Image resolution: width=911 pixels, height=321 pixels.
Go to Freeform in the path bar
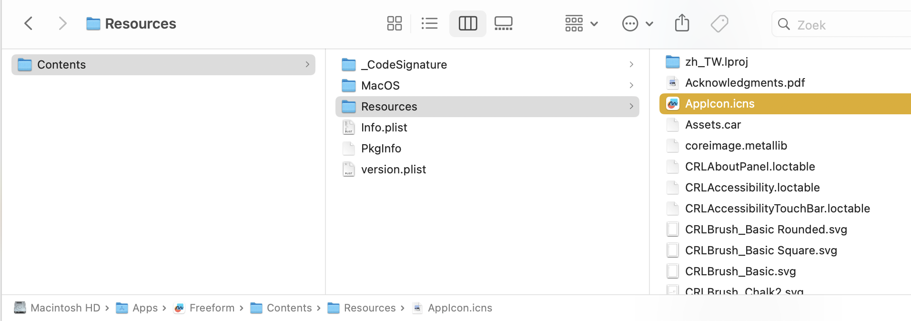pos(212,308)
